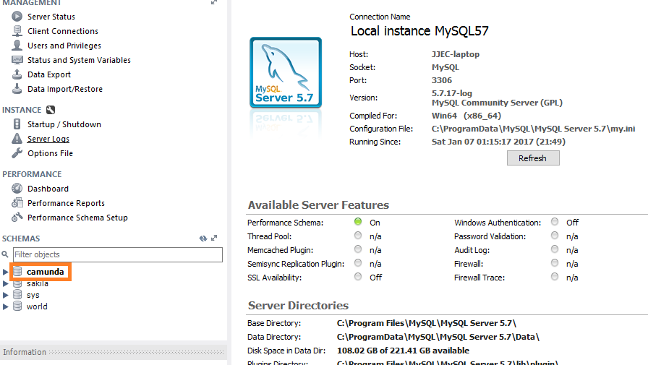Open Performance Schema Setup
The image size is (648, 365).
[x=77, y=218]
